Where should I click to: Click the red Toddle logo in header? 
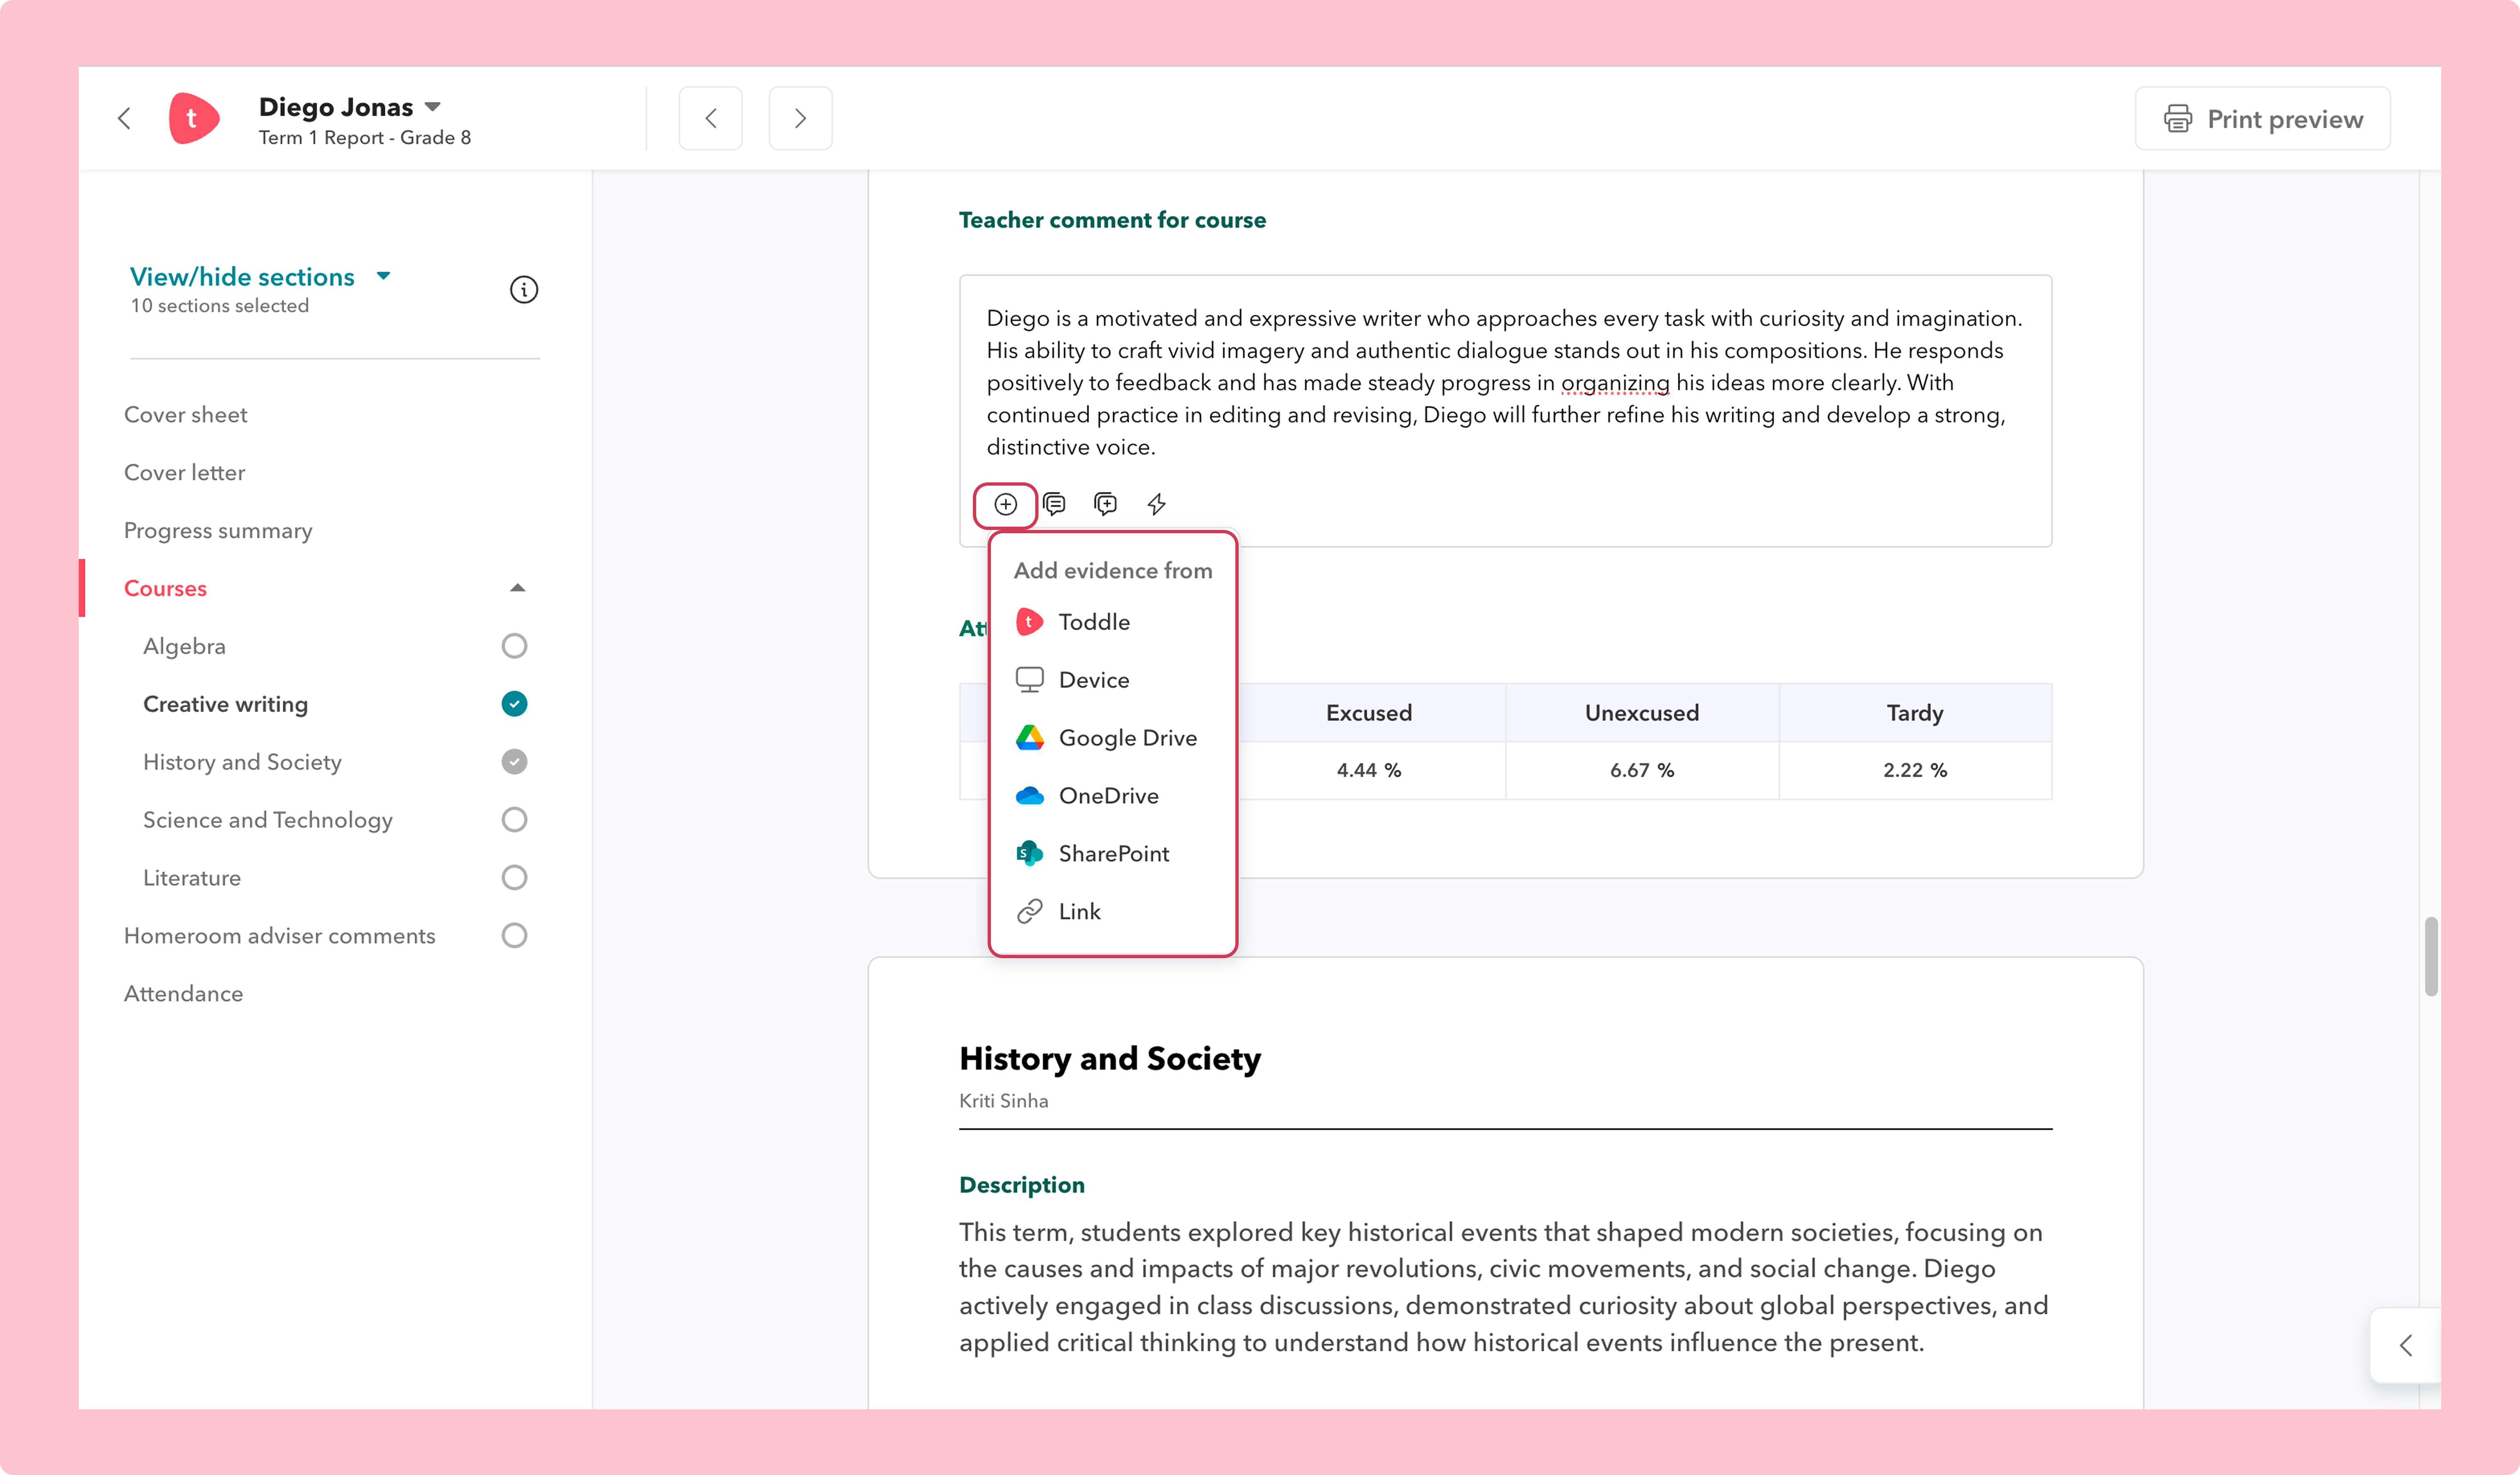[x=193, y=119]
